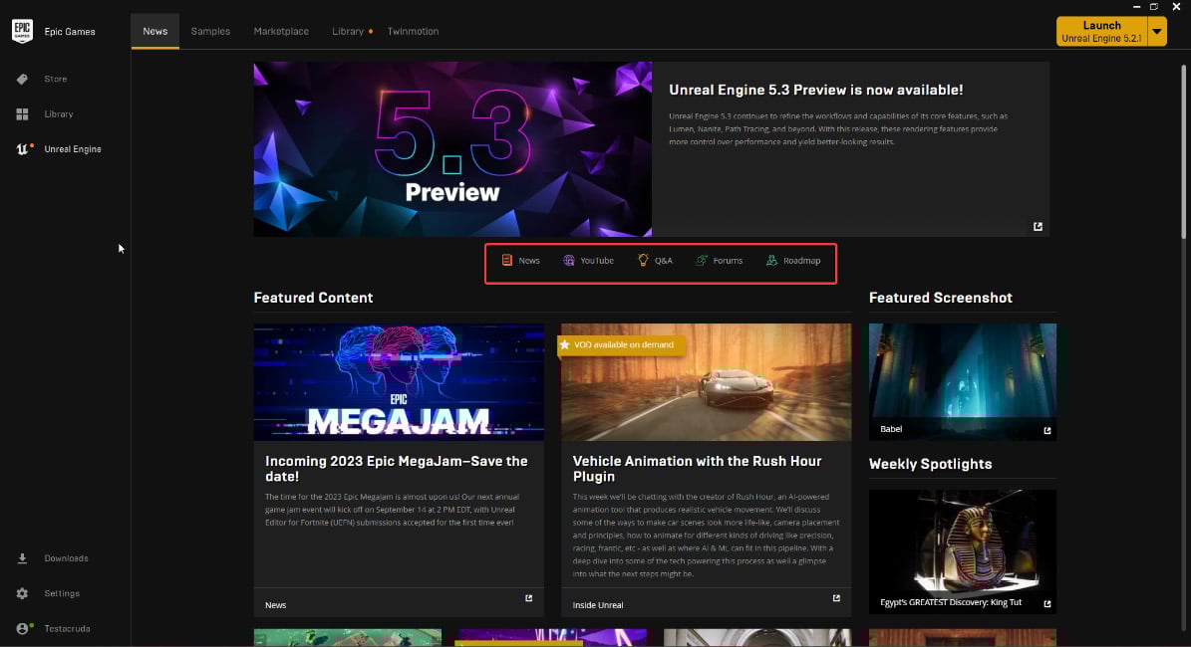This screenshot has width=1191, height=647.
Task: Open the King Tut spotlight thumbnail
Action: 963,551
